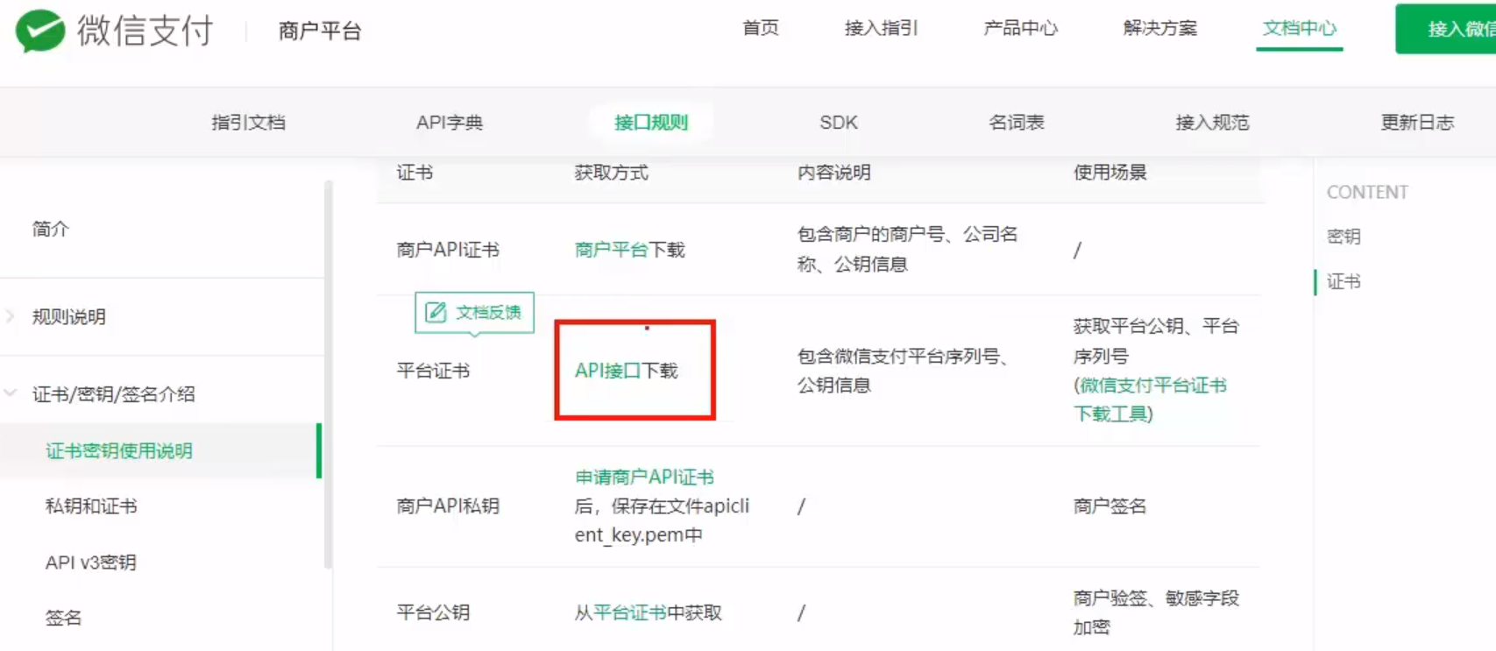Switch to the 更新日志 tab
The height and width of the screenshot is (651, 1496).
tap(1417, 123)
